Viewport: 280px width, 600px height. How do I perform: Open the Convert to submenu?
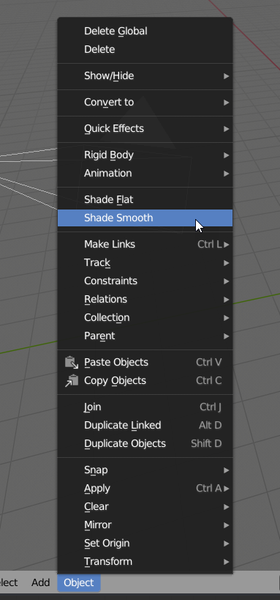(x=145, y=102)
